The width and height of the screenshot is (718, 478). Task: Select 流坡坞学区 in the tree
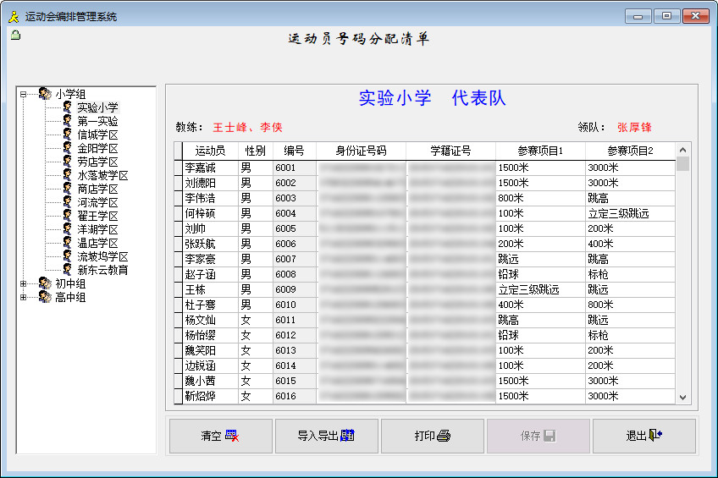click(x=102, y=256)
